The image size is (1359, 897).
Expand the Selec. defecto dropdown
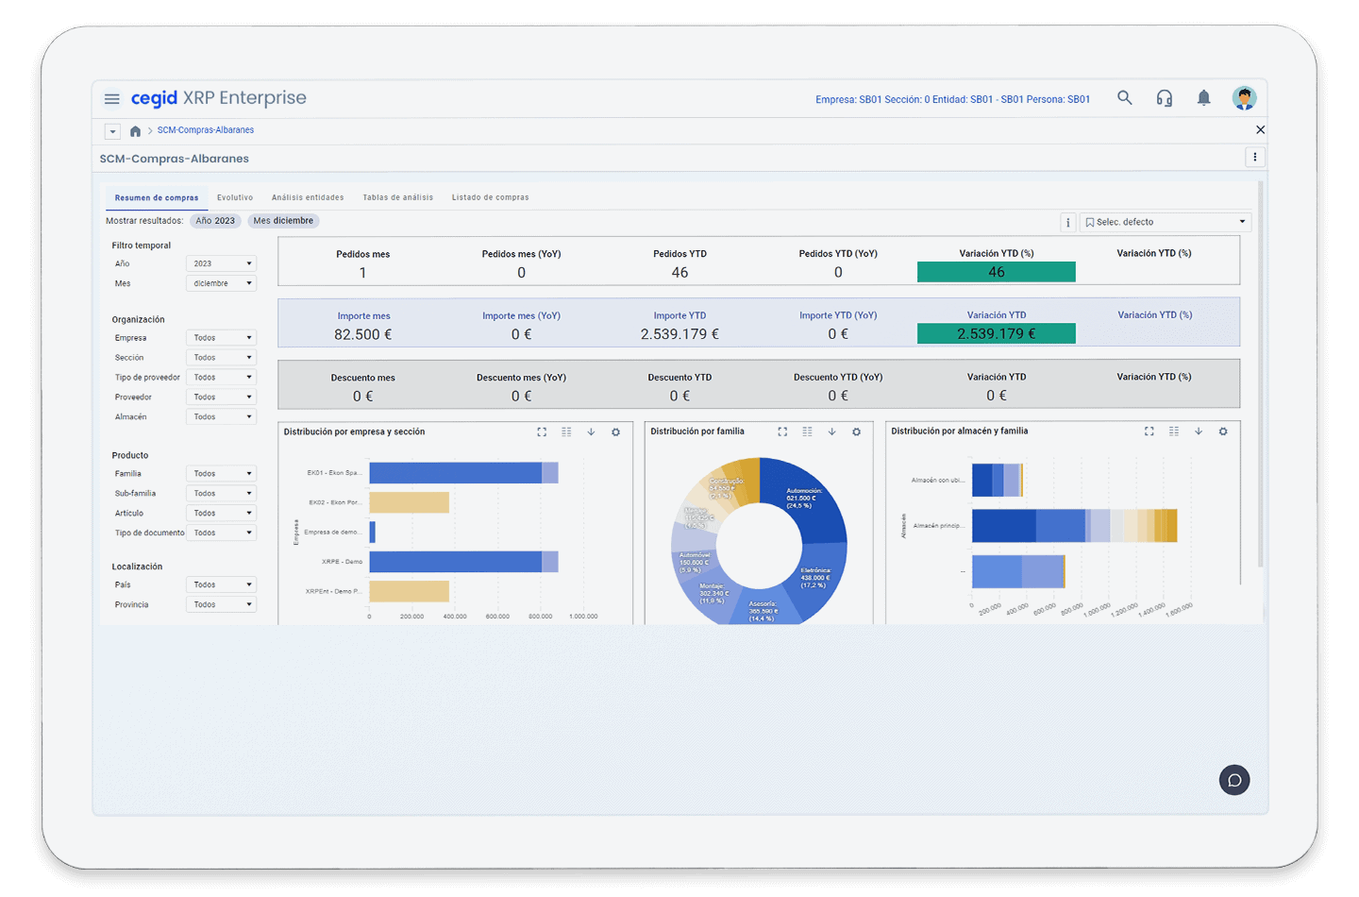pos(1166,222)
